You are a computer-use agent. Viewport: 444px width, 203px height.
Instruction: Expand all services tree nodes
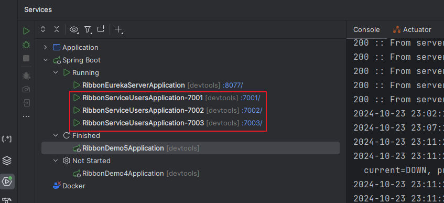tap(43, 29)
